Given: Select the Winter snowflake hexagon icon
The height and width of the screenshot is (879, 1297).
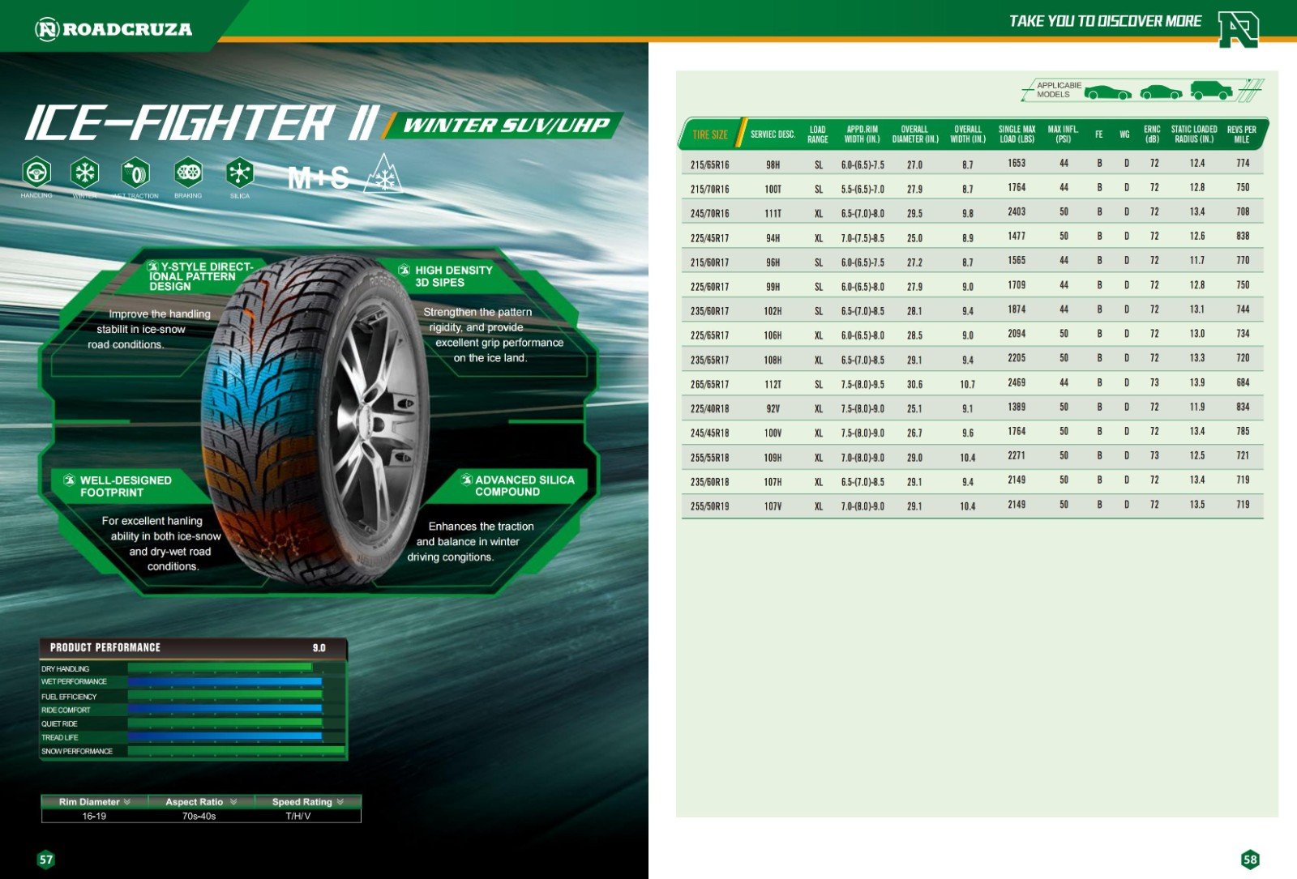Looking at the screenshot, I should pos(85,173).
